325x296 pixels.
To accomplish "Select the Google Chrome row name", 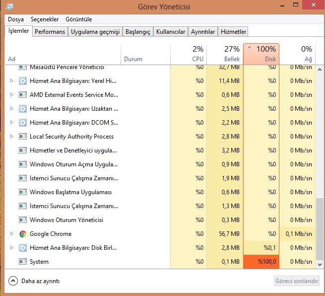I will coord(51,234).
